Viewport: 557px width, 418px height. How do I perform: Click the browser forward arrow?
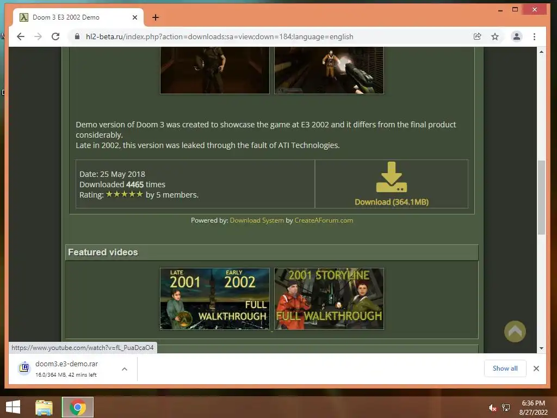(38, 36)
